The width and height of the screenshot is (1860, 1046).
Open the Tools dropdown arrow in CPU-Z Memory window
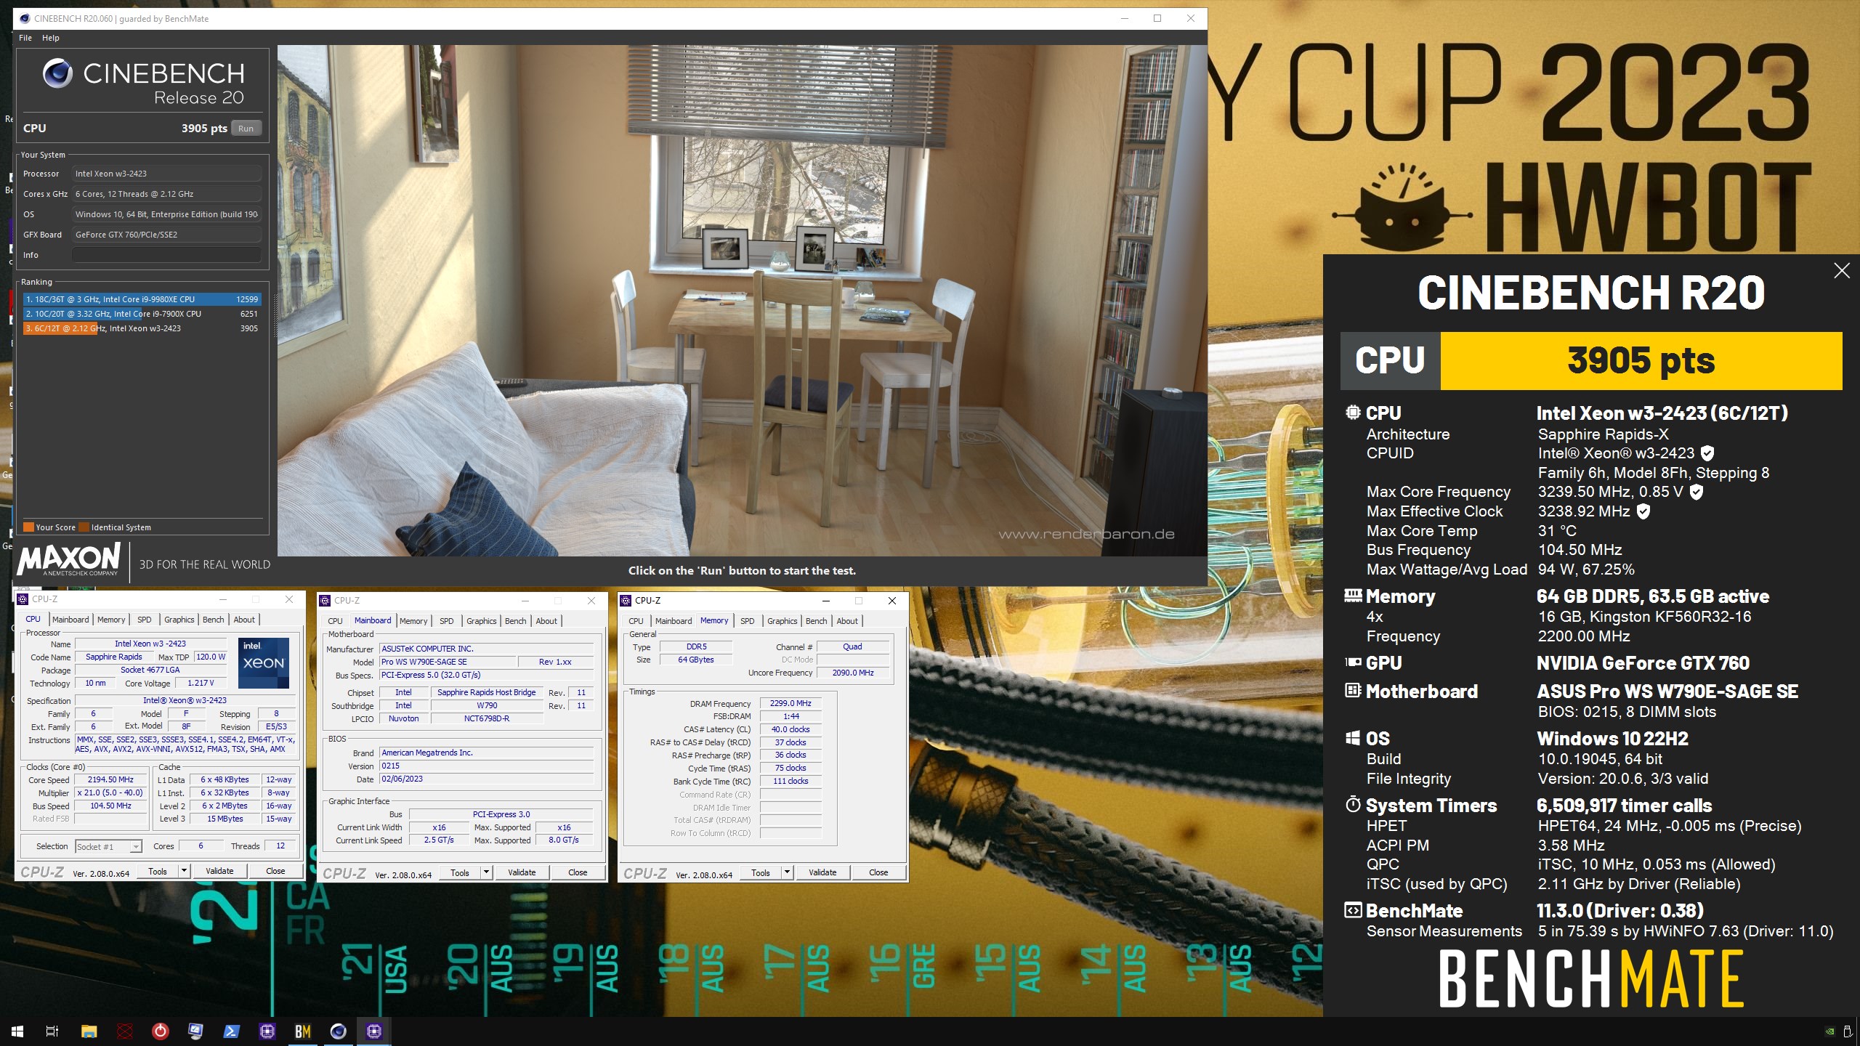[787, 872]
